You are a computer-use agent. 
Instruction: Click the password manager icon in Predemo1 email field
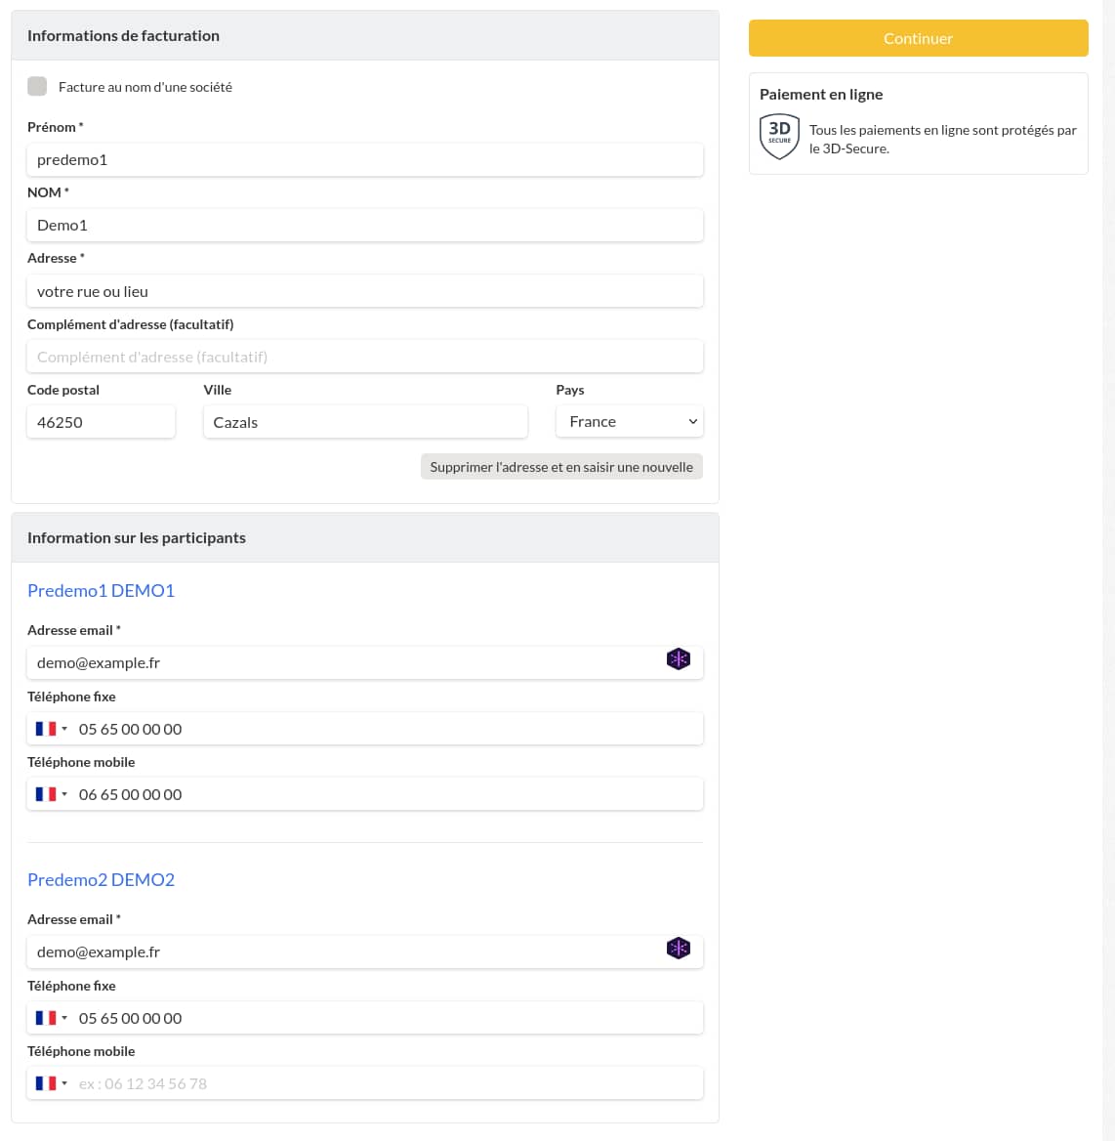click(678, 659)
